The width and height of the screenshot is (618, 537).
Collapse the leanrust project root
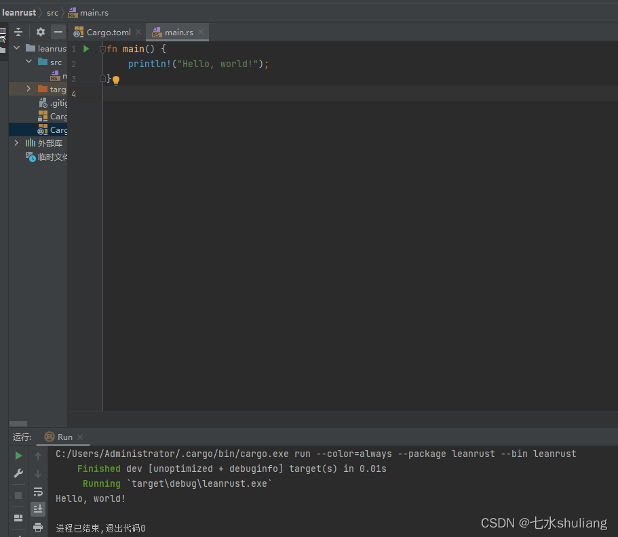(x=16, y=48)
